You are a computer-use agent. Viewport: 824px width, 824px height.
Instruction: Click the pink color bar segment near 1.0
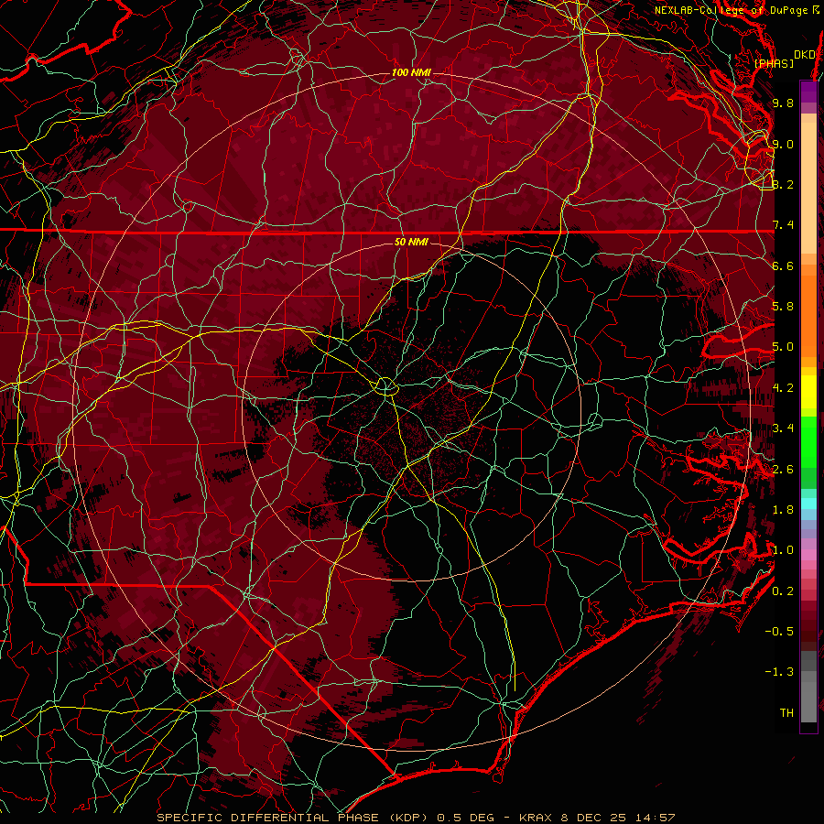[808, 555]
